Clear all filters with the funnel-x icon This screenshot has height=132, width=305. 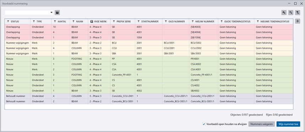click(x=298, y=13)
